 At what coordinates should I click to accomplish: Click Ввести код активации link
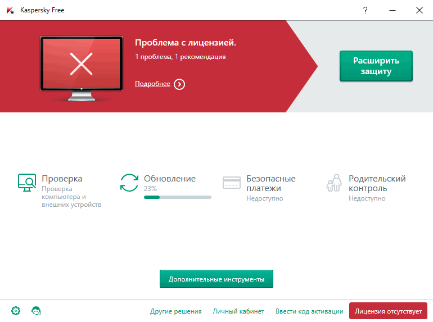pos(309,311)
